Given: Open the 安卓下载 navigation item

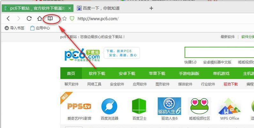Looking at the screenshot, I should coord(127,73).
